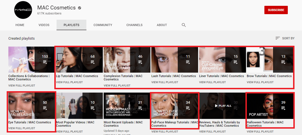View full playlist for Reviews, Hauls & Tutorials
Viewport: 302px width, 135px height.
tap(213, 132)
